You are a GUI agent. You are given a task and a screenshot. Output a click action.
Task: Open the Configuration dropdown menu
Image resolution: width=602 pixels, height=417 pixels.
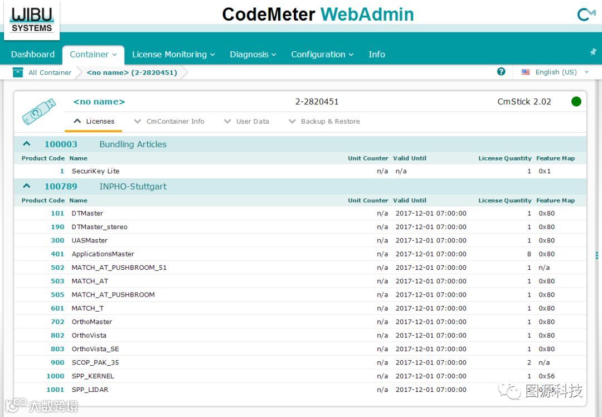tap(322, 55)
